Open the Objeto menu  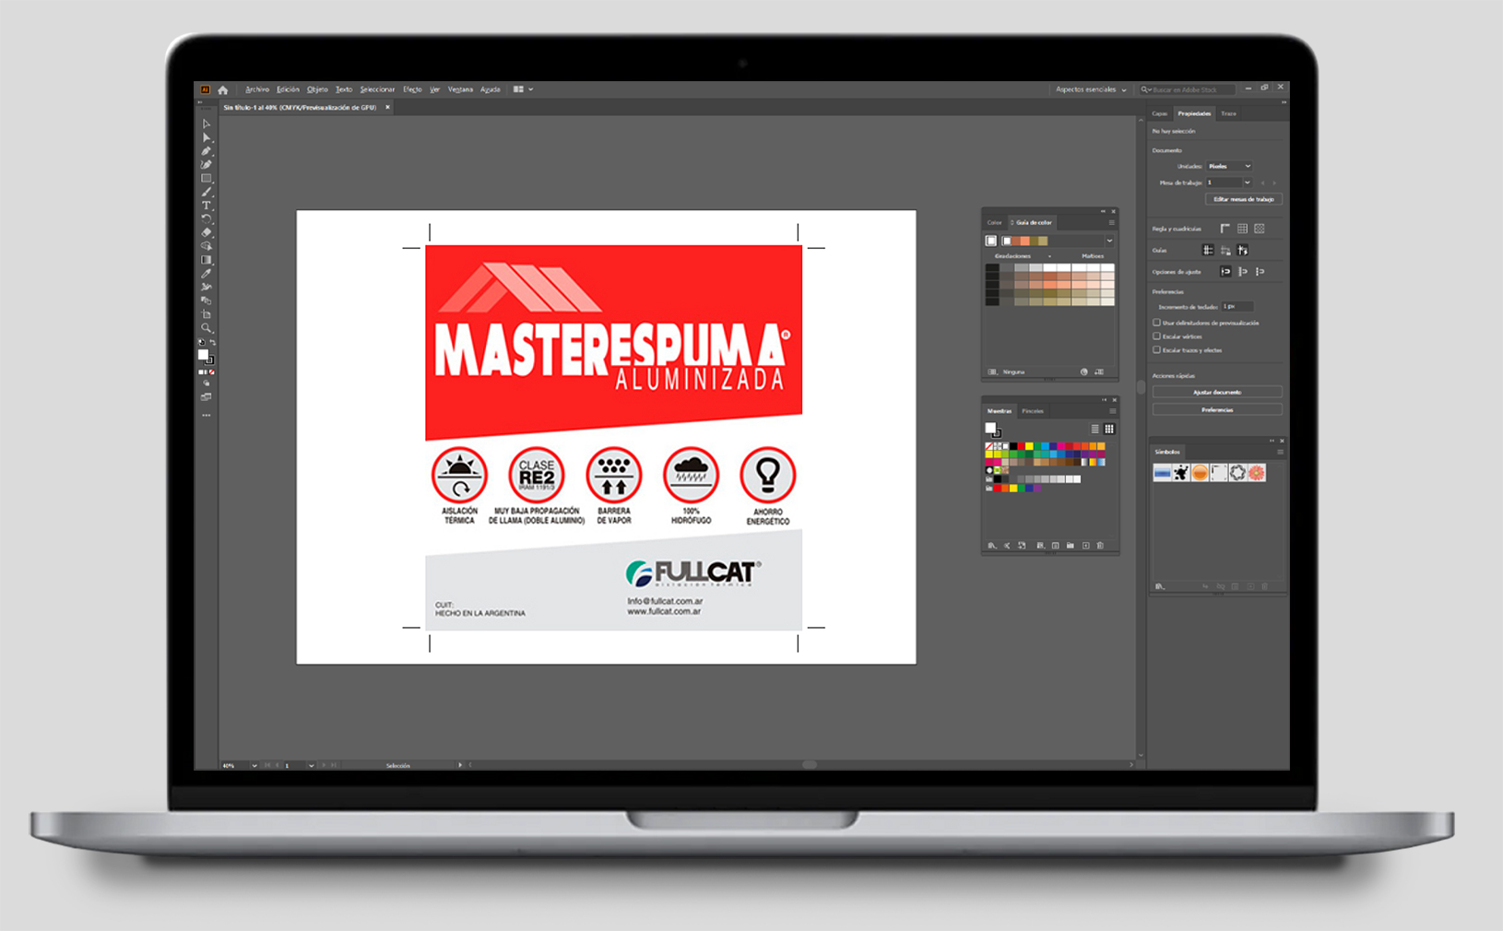(x=317, y=89)
